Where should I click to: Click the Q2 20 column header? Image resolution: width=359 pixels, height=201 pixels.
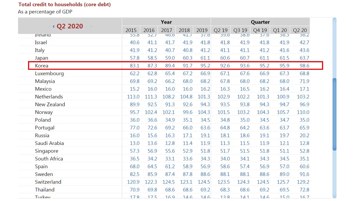click(x=300, y=30)
